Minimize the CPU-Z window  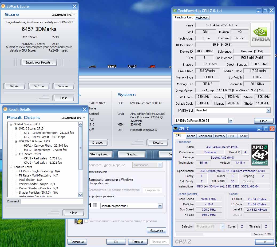pyautogui.click(x=259, y=129)
